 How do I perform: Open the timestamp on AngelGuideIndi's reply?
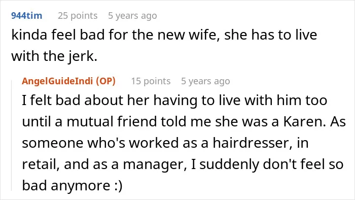[205, 81]
